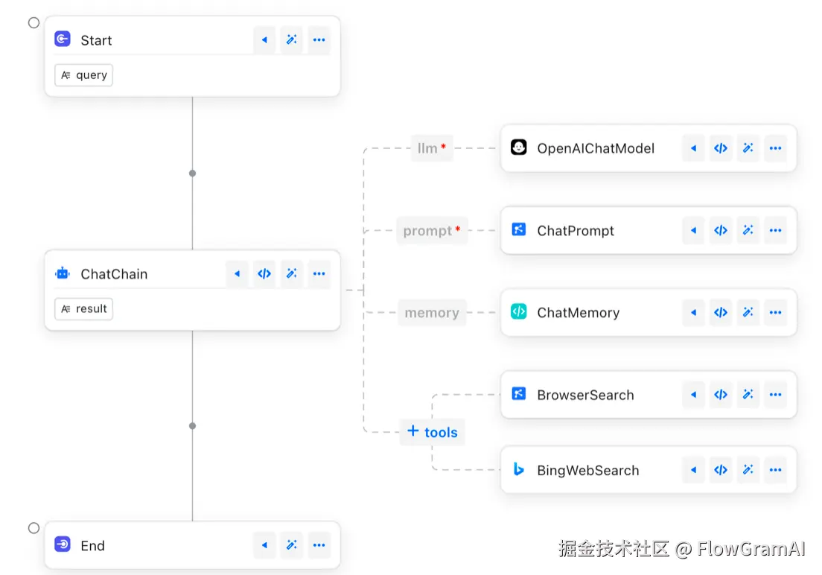Collapse the ChatMemory node using triangle arrow
This screenshot has width=822, height=575.
[693, 313]
